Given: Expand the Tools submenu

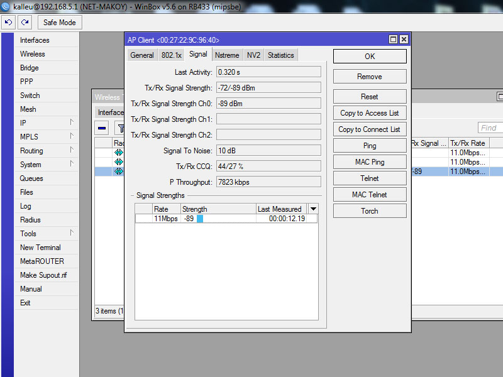Looking at the screenshot, I should pos(72,233).
